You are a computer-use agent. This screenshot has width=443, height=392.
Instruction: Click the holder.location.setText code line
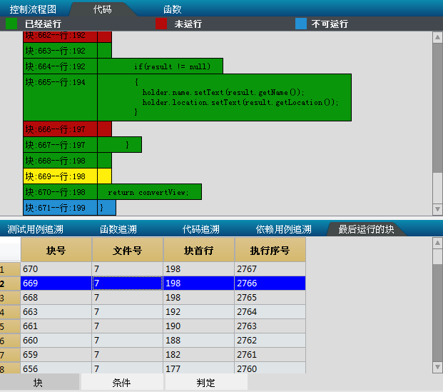coord(240,102)
